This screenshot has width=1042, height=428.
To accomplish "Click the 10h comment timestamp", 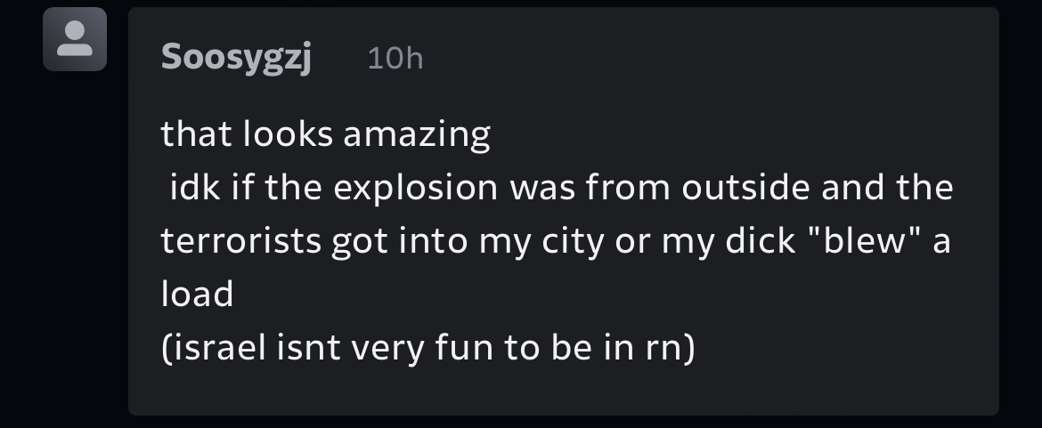I will 395,59.
